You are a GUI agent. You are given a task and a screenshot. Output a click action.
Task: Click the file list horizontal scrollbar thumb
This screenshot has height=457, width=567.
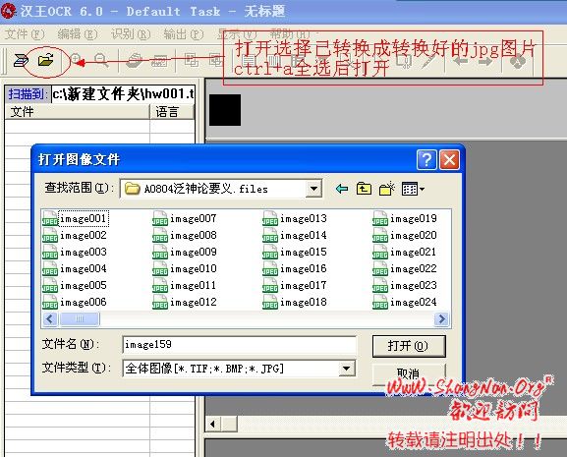(80, 318)
